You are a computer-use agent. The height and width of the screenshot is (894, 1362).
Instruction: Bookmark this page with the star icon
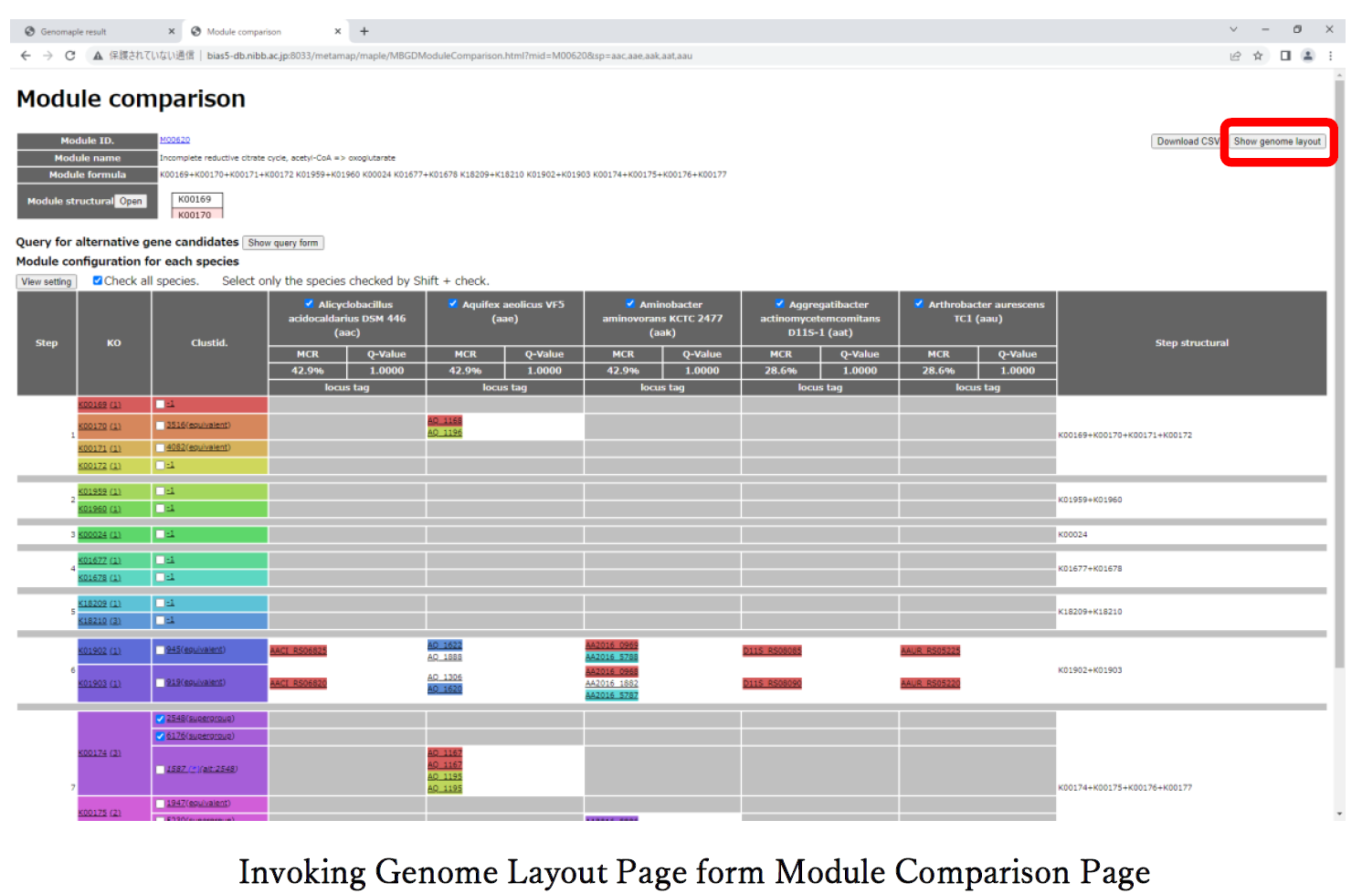click(x=1258, y=56)
